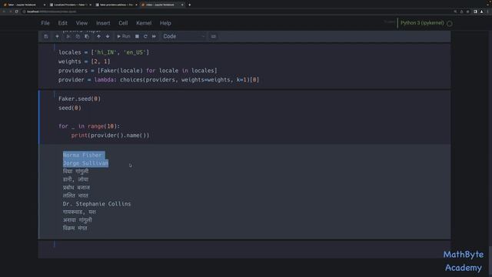Interrupt the kernel with the stop icon
492x277 pixels.
coord(137,36)
